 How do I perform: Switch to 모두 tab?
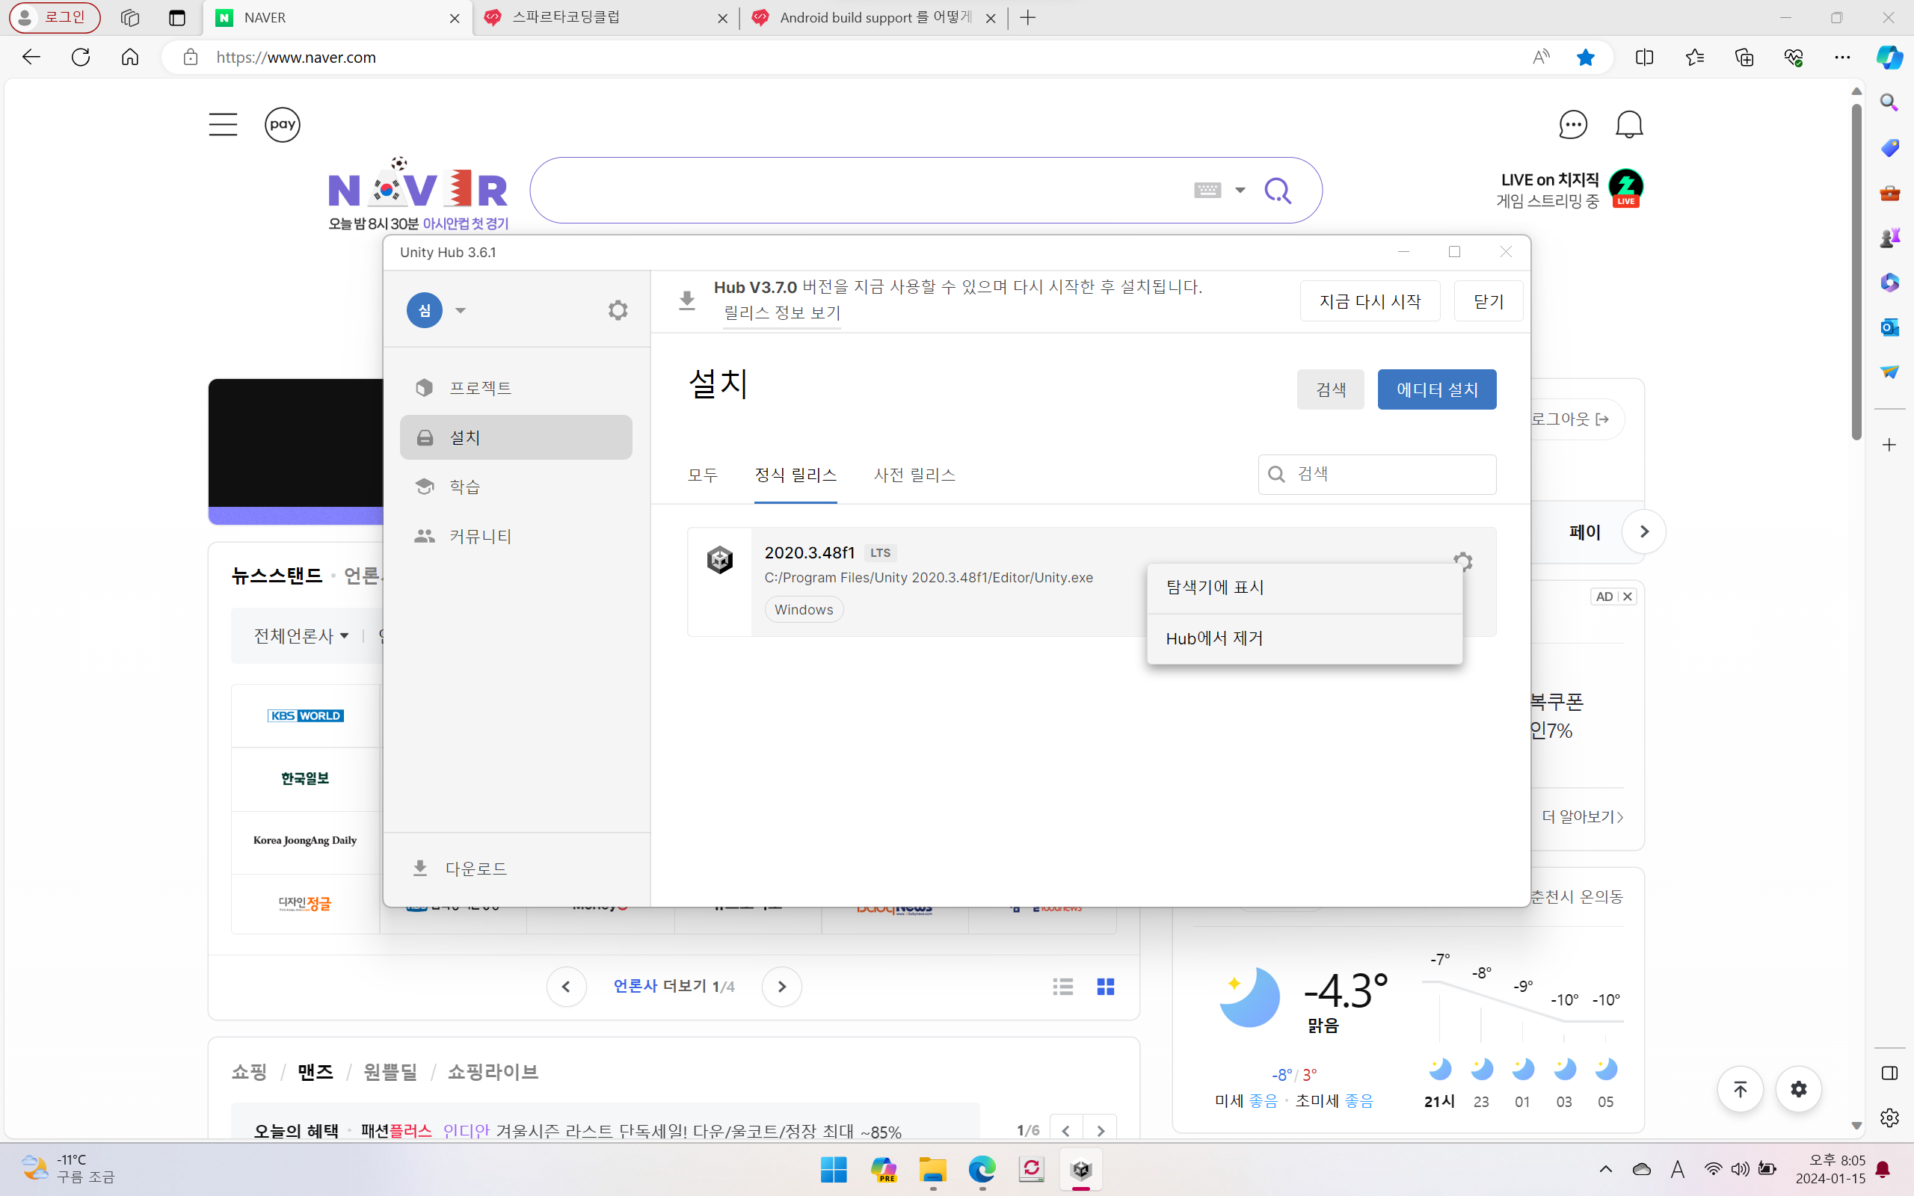tap(702, 475)
